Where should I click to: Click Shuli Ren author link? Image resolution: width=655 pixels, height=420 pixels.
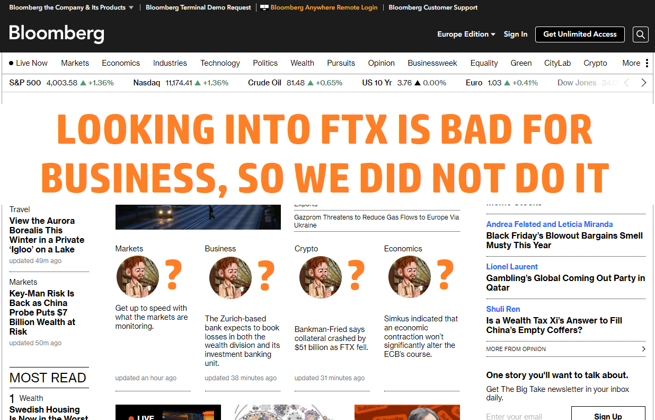pos(503,309)
